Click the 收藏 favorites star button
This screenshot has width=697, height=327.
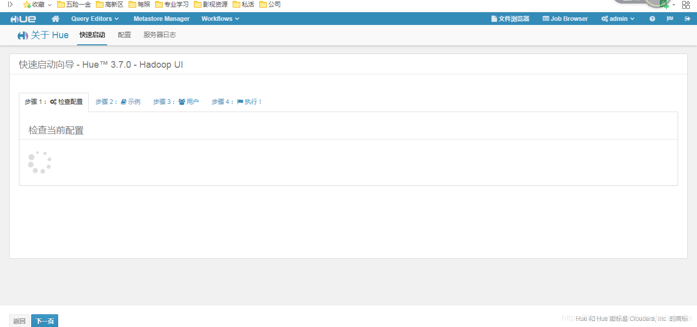click(34, 5)
